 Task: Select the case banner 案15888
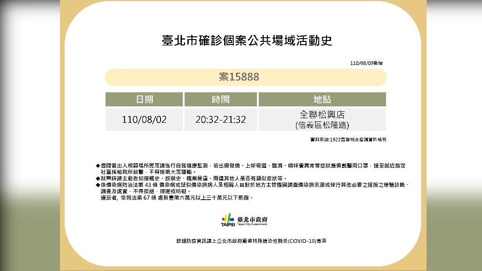coord(245,77)
